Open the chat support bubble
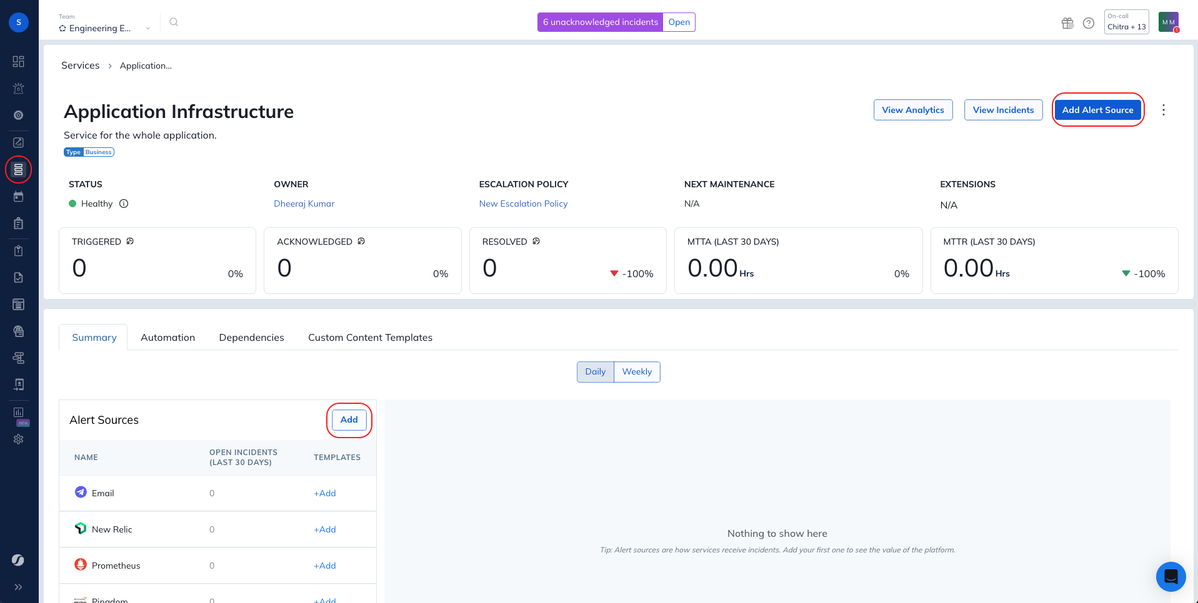The height and width of the screenshot is (603, 1198). pyautogui.click(x=1171, y=576)
